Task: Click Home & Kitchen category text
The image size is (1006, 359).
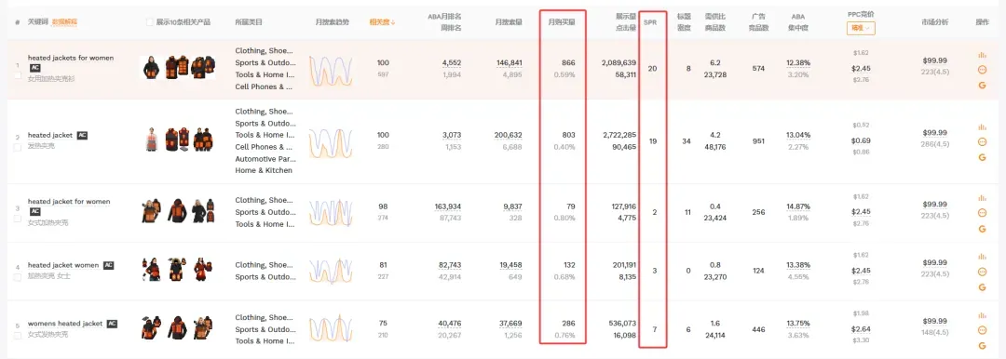Action: coord(264,170)
